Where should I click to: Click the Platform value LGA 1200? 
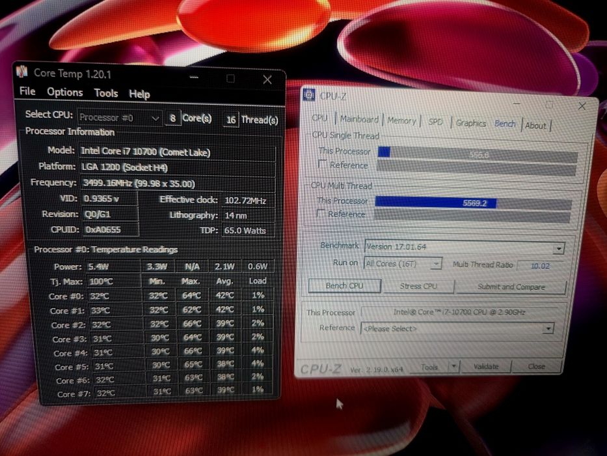click(x=178, y=168)
